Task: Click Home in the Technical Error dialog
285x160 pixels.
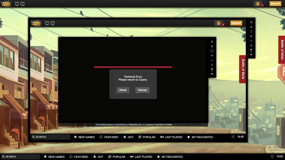Action: coord(123,90)
